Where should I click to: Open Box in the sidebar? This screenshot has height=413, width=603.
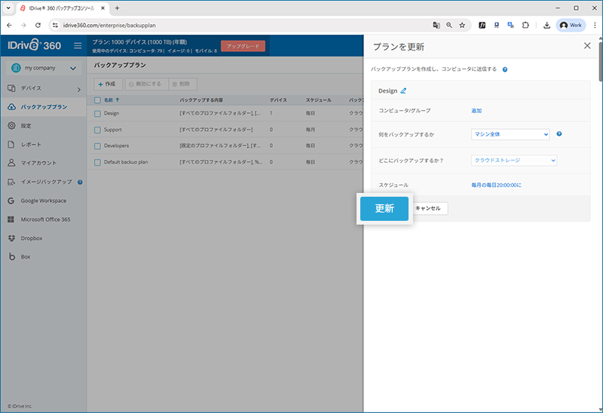point(25,257)
